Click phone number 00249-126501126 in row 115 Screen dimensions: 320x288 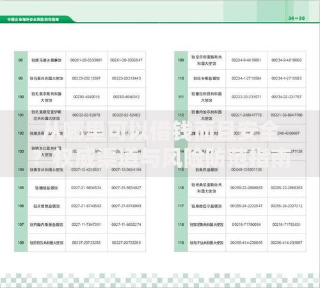pyautogui.click(x=246, y=169)
